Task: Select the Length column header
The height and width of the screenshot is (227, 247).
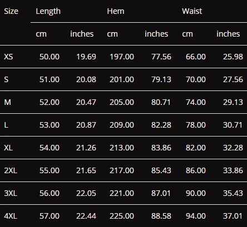Action: [48, 11]
